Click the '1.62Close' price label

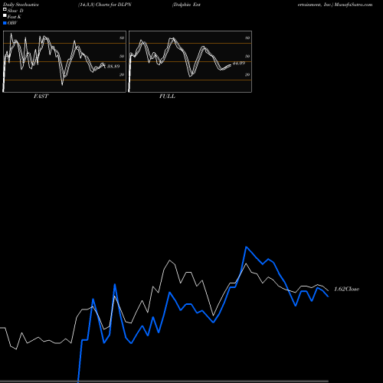click(x=346, y=289)
